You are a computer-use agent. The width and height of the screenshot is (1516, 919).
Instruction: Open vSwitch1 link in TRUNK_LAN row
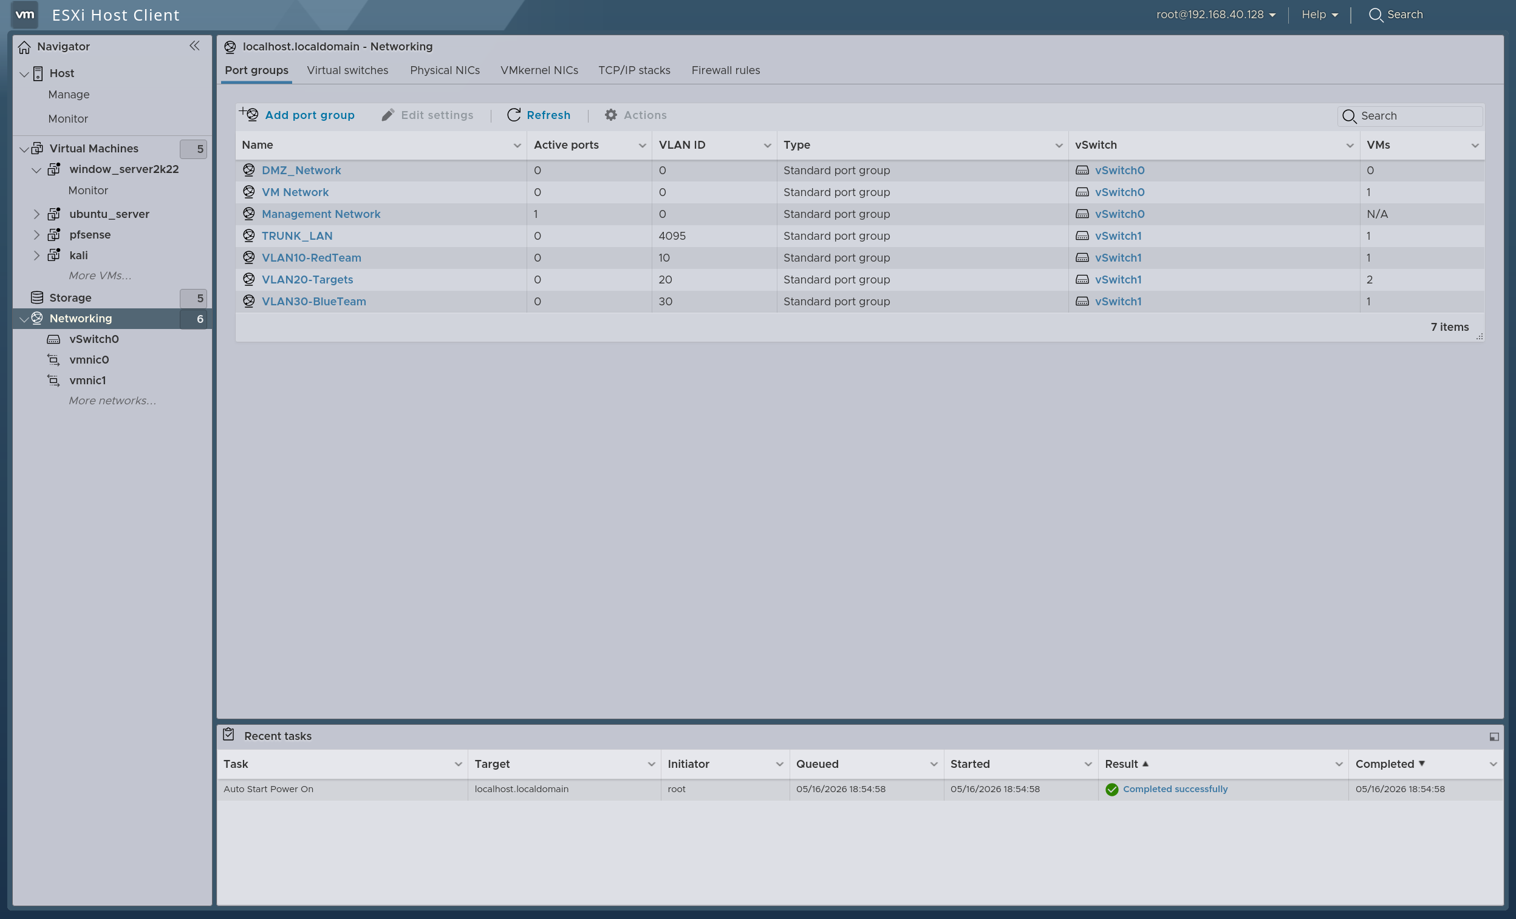1118,236
